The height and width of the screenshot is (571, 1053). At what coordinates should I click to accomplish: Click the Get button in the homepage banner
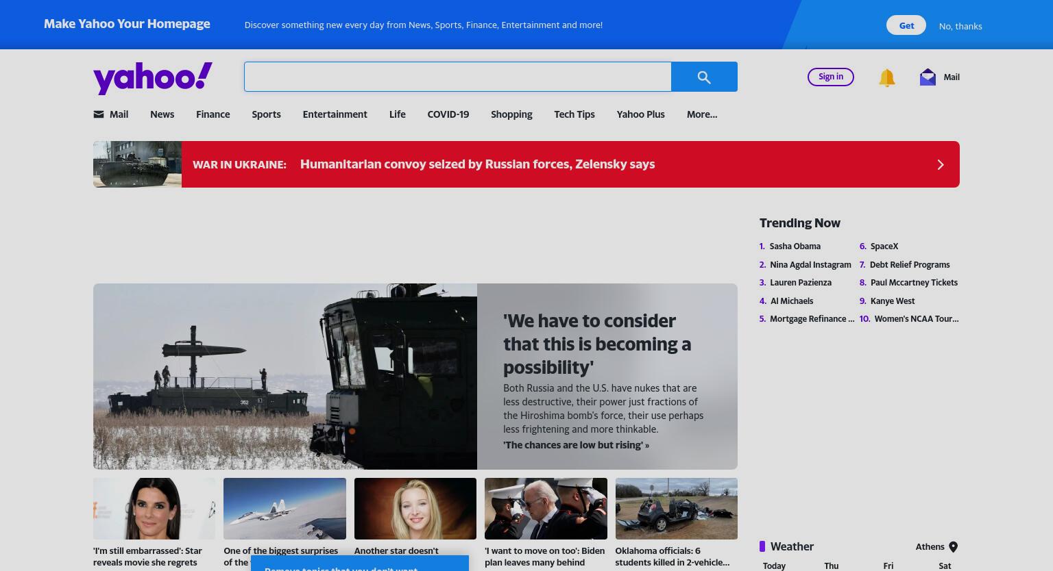click(x=906, y=25)
